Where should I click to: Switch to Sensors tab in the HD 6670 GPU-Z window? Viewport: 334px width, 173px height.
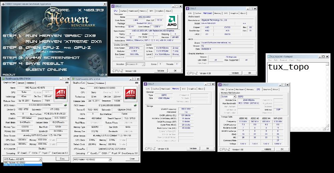(x=21, y=83)
